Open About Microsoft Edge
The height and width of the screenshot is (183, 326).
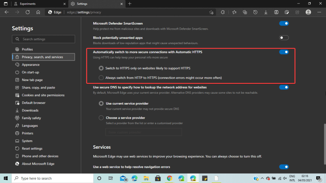(x=43, y=164)
